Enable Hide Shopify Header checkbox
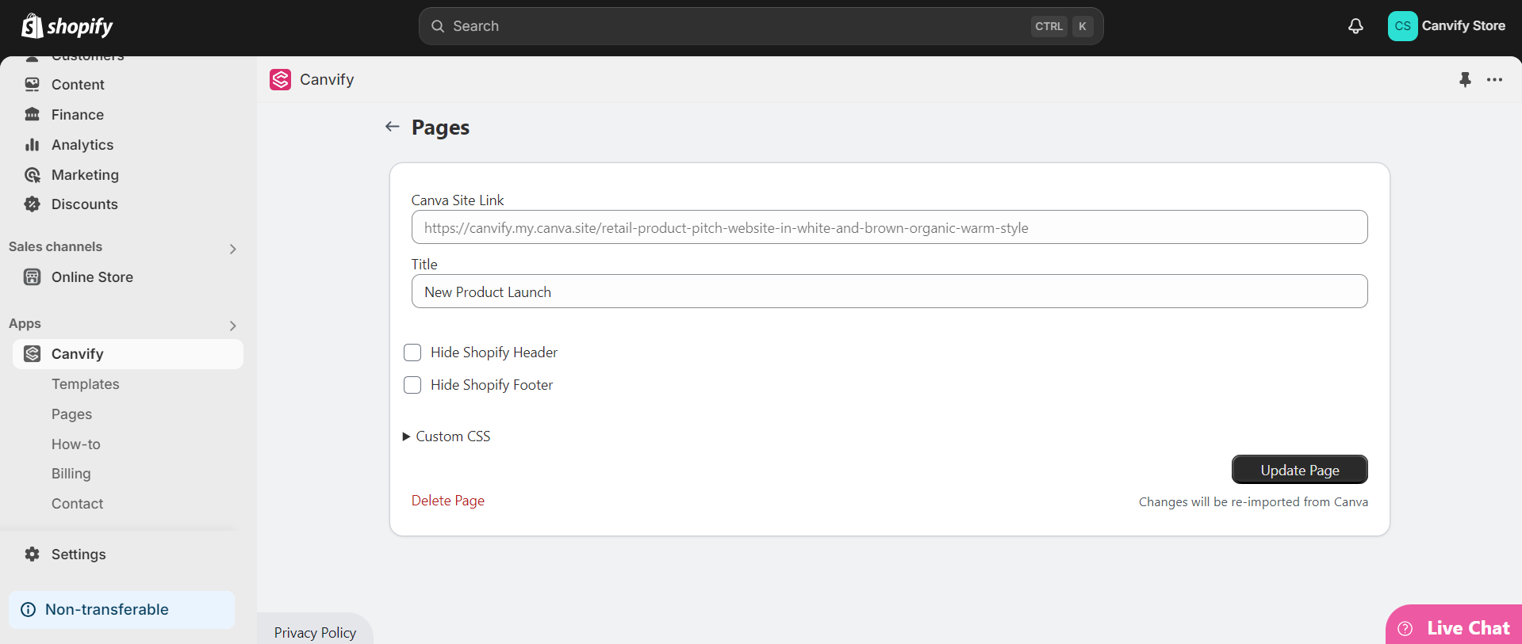1522x644 pixels. [412, 352]
